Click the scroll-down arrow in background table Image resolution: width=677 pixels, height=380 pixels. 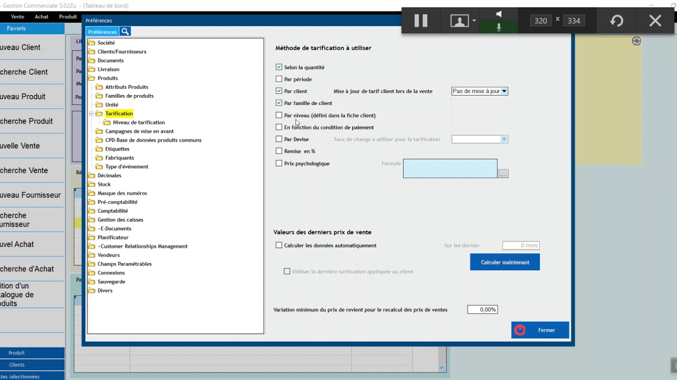[x=442, y=368]
